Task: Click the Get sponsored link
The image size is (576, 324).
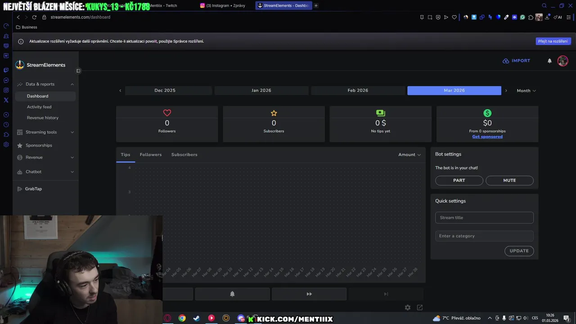Action: pyautogui.click(x=487, y=137)
